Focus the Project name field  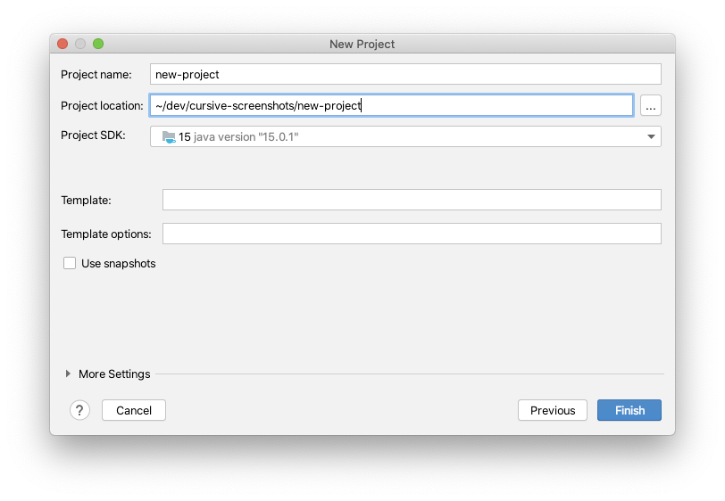[x=405, y=74]
